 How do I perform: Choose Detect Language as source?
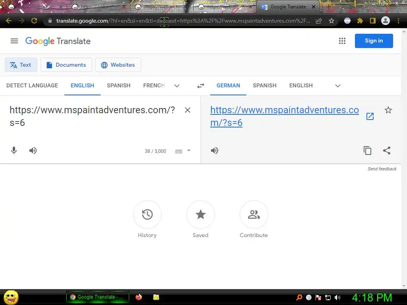[x=32, y=86]
